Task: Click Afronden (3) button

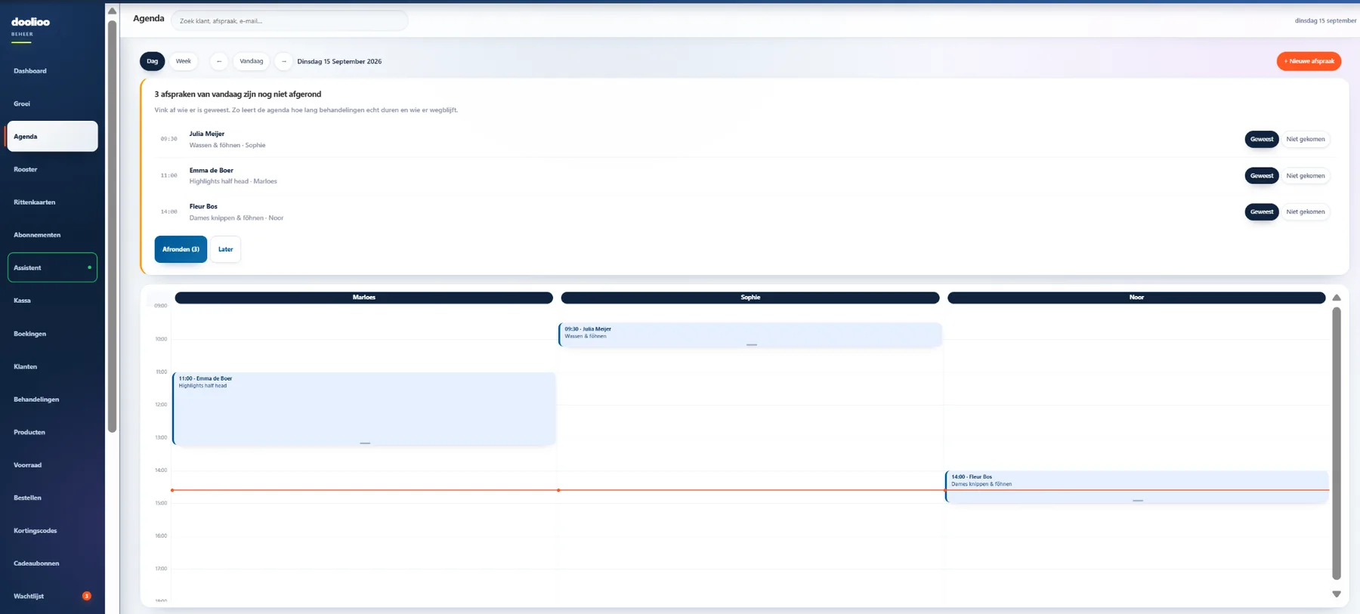Action: click(181, 249)
